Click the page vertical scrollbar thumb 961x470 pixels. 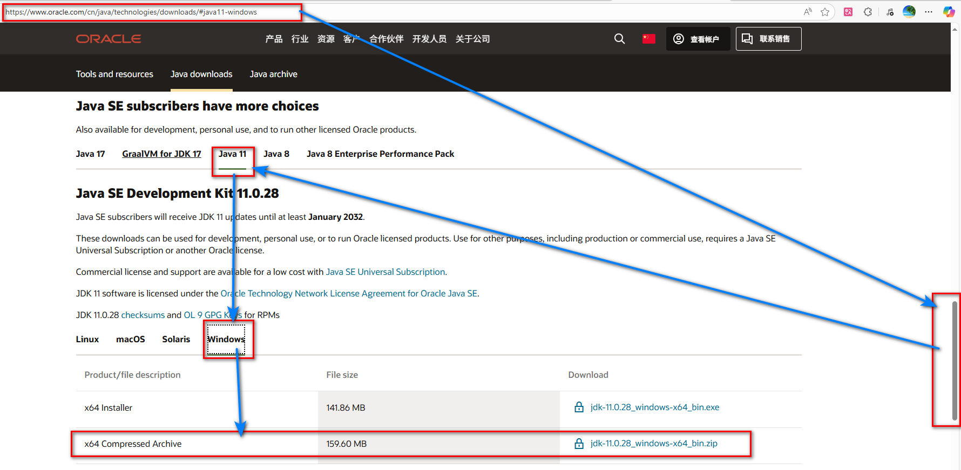pos(955,361)
